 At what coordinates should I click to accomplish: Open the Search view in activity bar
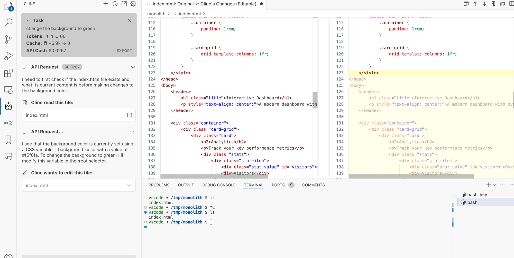[x=8, y=23]
